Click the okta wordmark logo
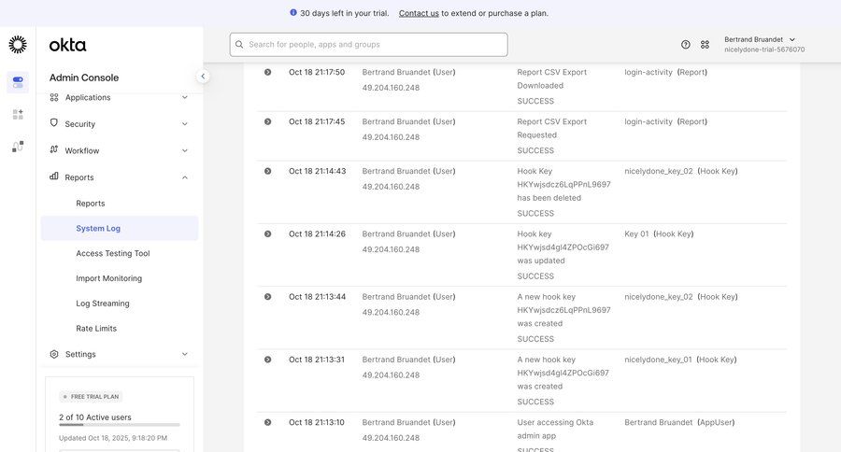Screen dimensions: 841x452 [67, 45]
